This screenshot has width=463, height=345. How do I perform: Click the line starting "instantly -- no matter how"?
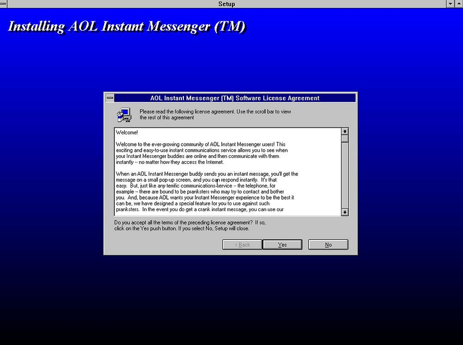pyautogui.click(x=170, y=162)
